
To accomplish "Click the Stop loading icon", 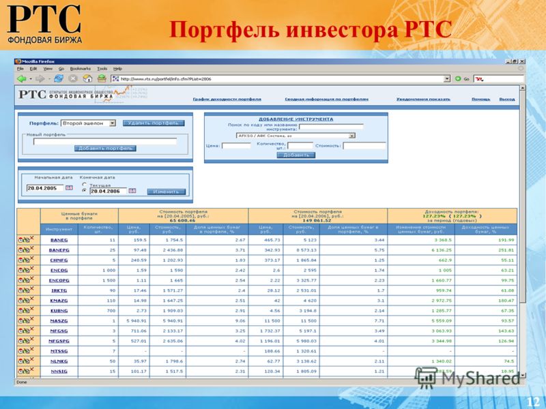I will pos(73,79).
